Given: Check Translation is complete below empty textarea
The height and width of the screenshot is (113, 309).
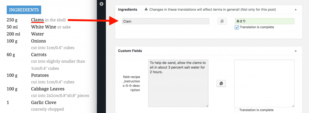Looking at the screenshot, I should (x=237, y=110).
